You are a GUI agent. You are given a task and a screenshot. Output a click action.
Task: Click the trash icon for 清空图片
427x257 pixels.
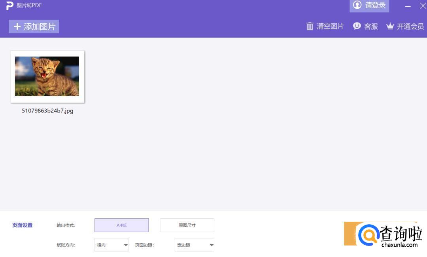(x=310, y=26)
